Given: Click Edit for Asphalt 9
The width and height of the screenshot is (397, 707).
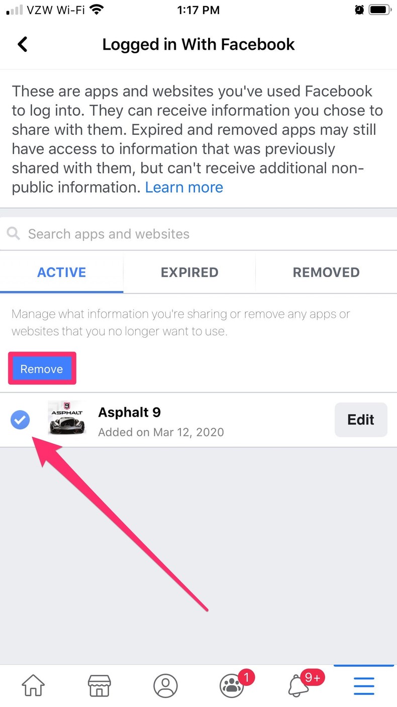Looking at the screenshot, I should coord(361,420).
